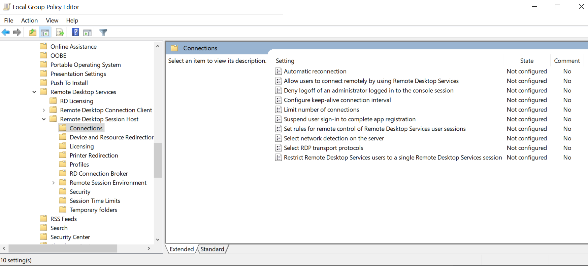Open the Action menu

click(29, 20)
